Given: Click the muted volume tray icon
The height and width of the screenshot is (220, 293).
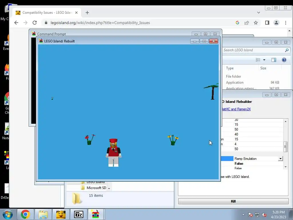Looking at the screenshot, I should click(264, 215).
